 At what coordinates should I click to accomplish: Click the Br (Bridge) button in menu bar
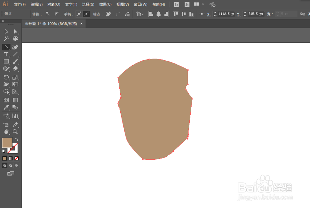[176, 4]
